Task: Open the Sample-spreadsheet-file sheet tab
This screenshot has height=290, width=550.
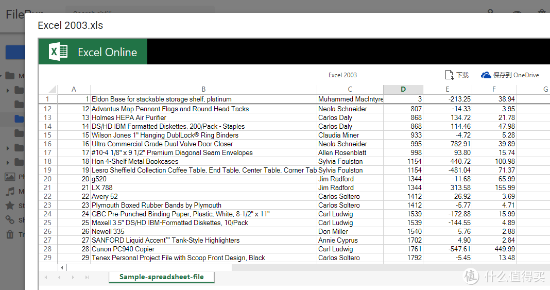Action: click(x=161, y=277)
